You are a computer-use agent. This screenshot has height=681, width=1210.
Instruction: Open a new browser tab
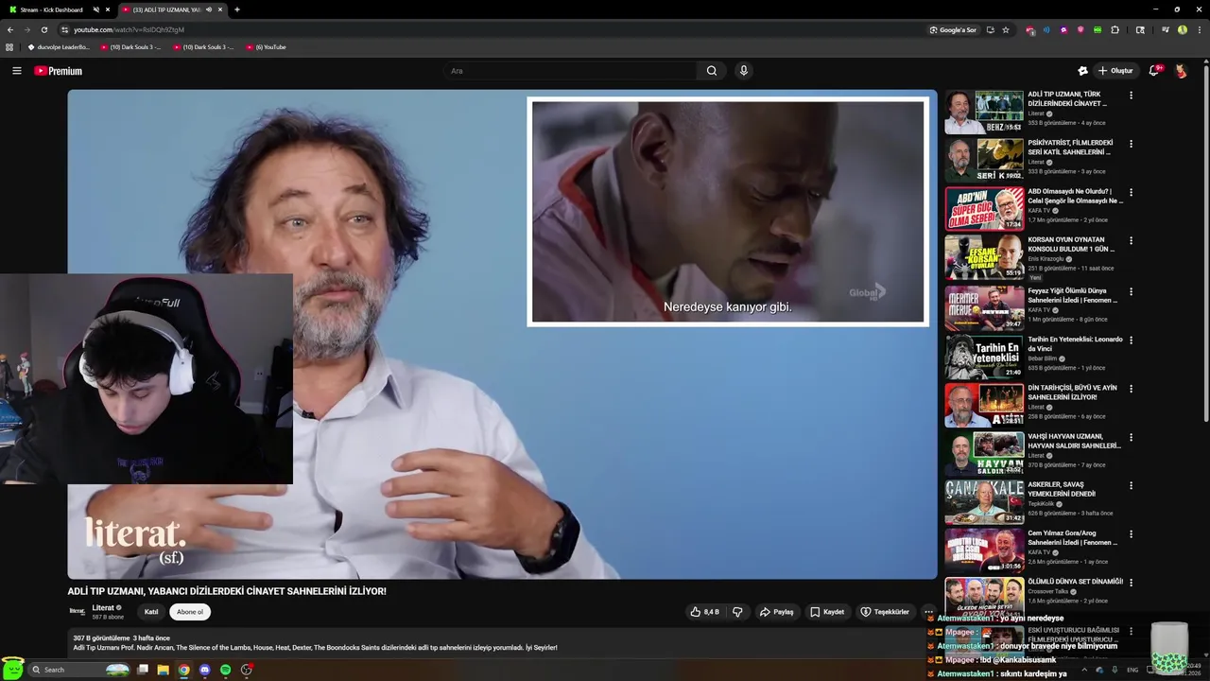coord(236,9)
